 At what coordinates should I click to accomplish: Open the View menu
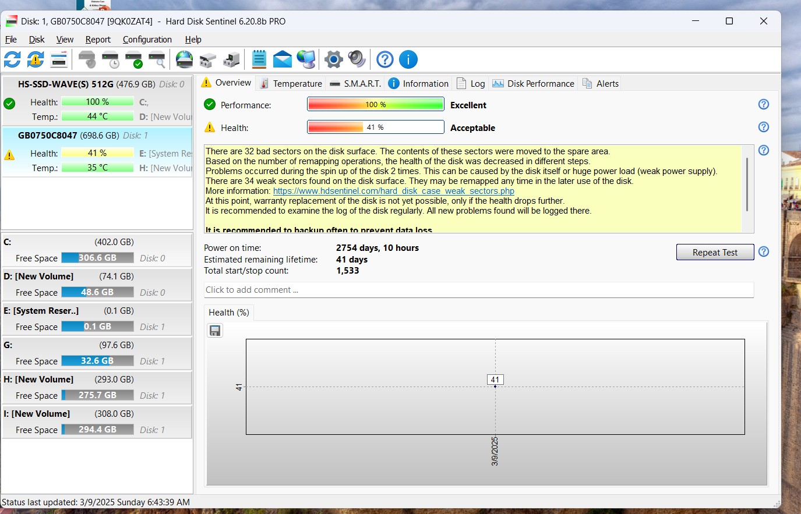tap(65, 40)
